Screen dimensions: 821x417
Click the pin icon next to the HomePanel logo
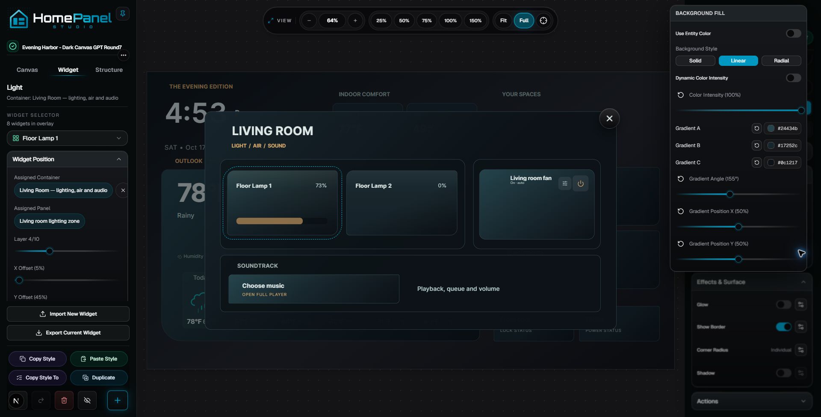pos(123,14)
